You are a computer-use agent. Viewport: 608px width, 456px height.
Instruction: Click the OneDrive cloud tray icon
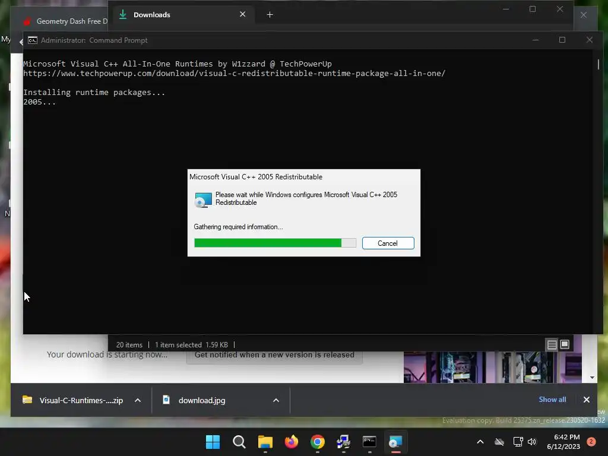point(499,442)
